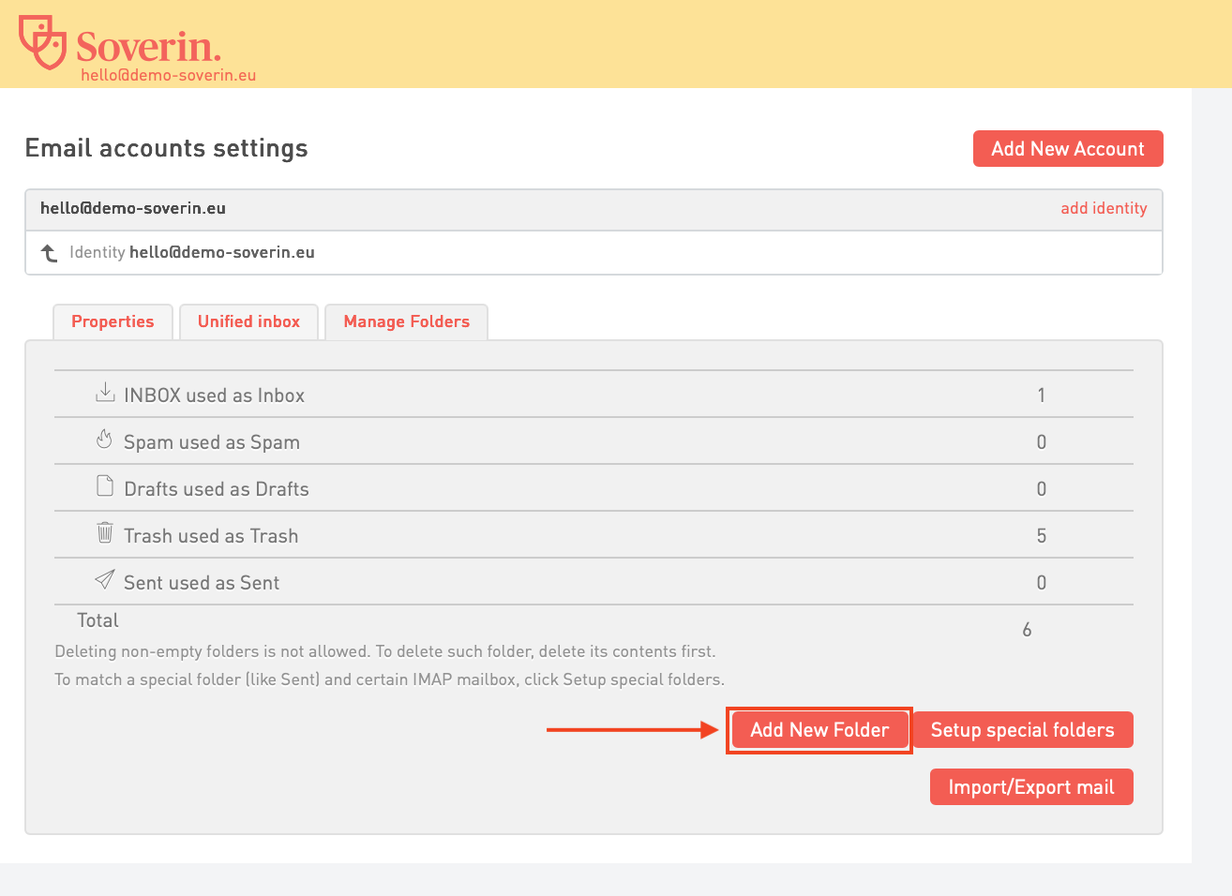The height and width of the screenshot is (896, 1232).
Task: Select the Manage Folders tab
Action: coord(406,321)
